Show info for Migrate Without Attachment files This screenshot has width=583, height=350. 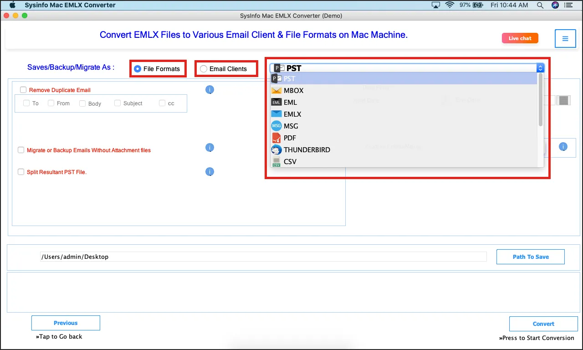(x=210, y=148)
